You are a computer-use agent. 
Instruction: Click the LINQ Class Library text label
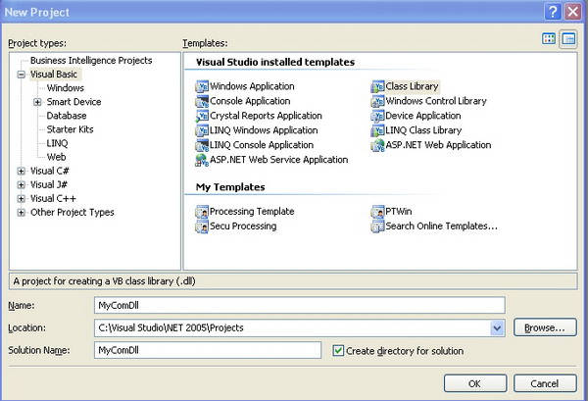(423, 130)
